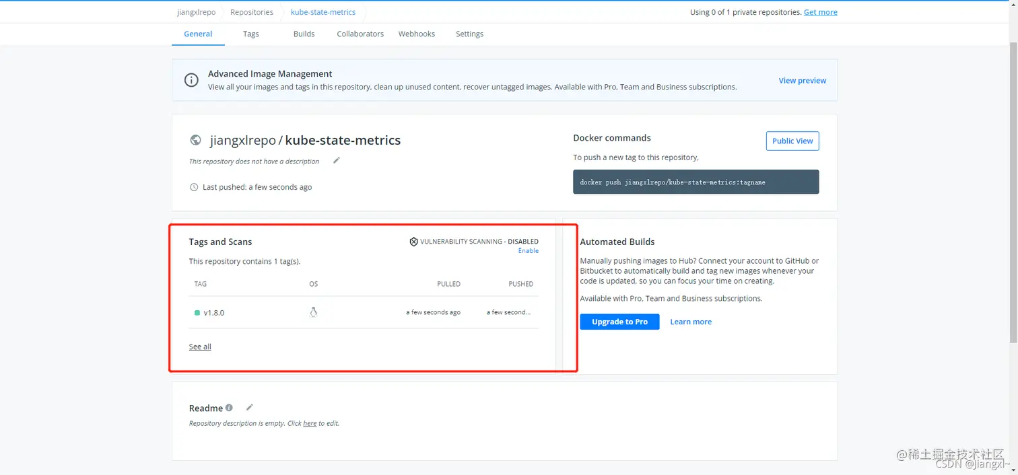Screen dimensions: 1018x475
Task: Click the 'here' link to edit Readme
Action: pyautogui.click(x=310, y=423)
